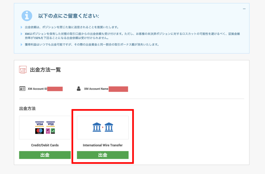This screenshot has height=174, width=265.
Task: Click the person icon beside XM Account Name
Action: point(79,89)
